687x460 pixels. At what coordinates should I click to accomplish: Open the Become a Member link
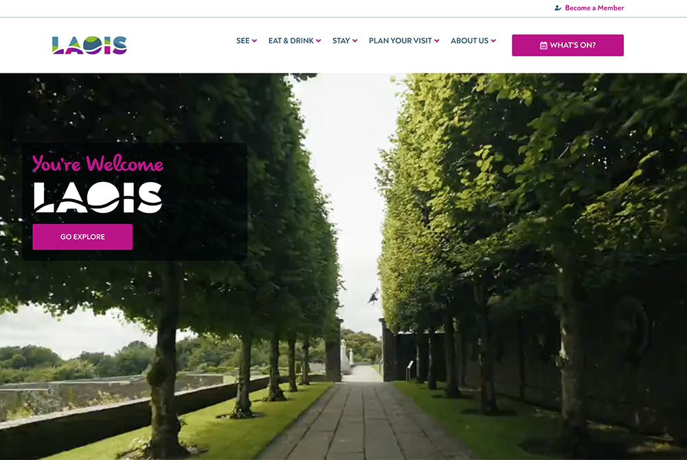[x=594, y=8]
